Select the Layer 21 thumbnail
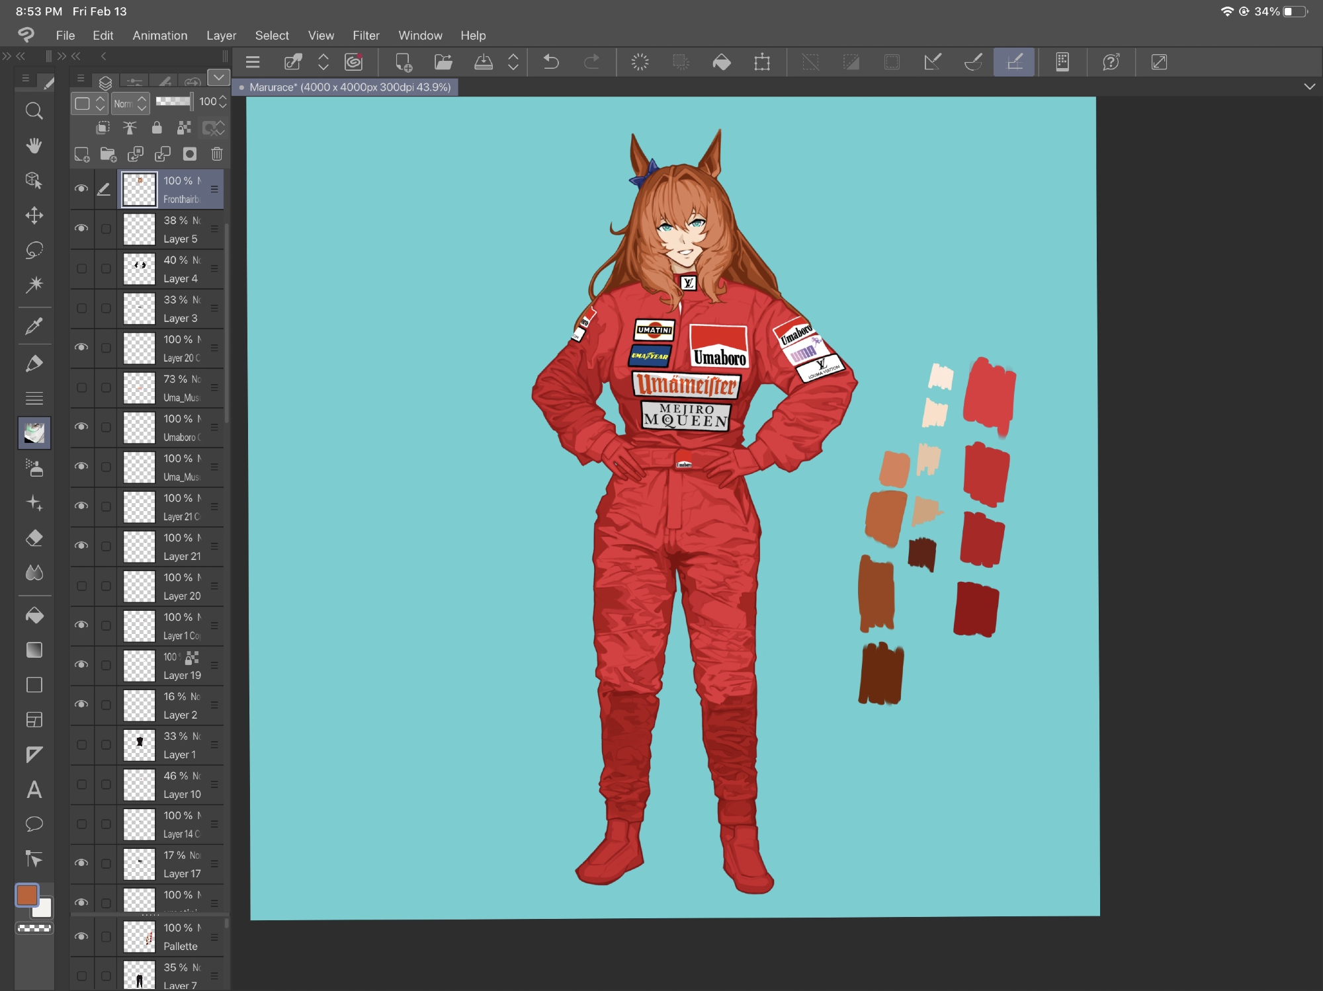 point(140,547)
